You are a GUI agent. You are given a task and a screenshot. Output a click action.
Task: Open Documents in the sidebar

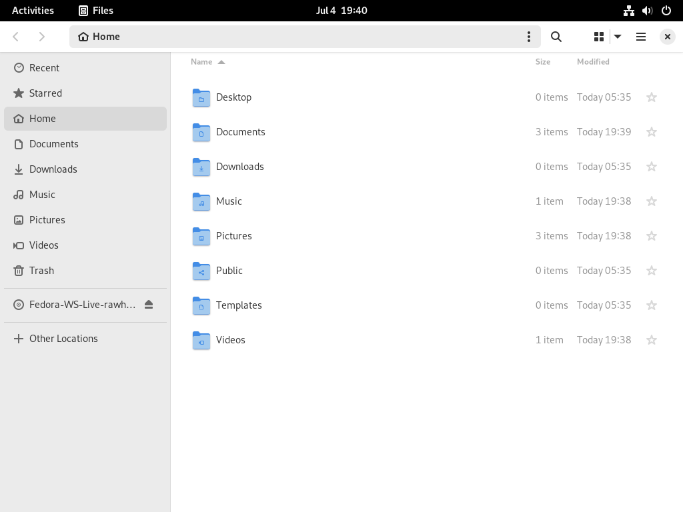click(85, 144)
